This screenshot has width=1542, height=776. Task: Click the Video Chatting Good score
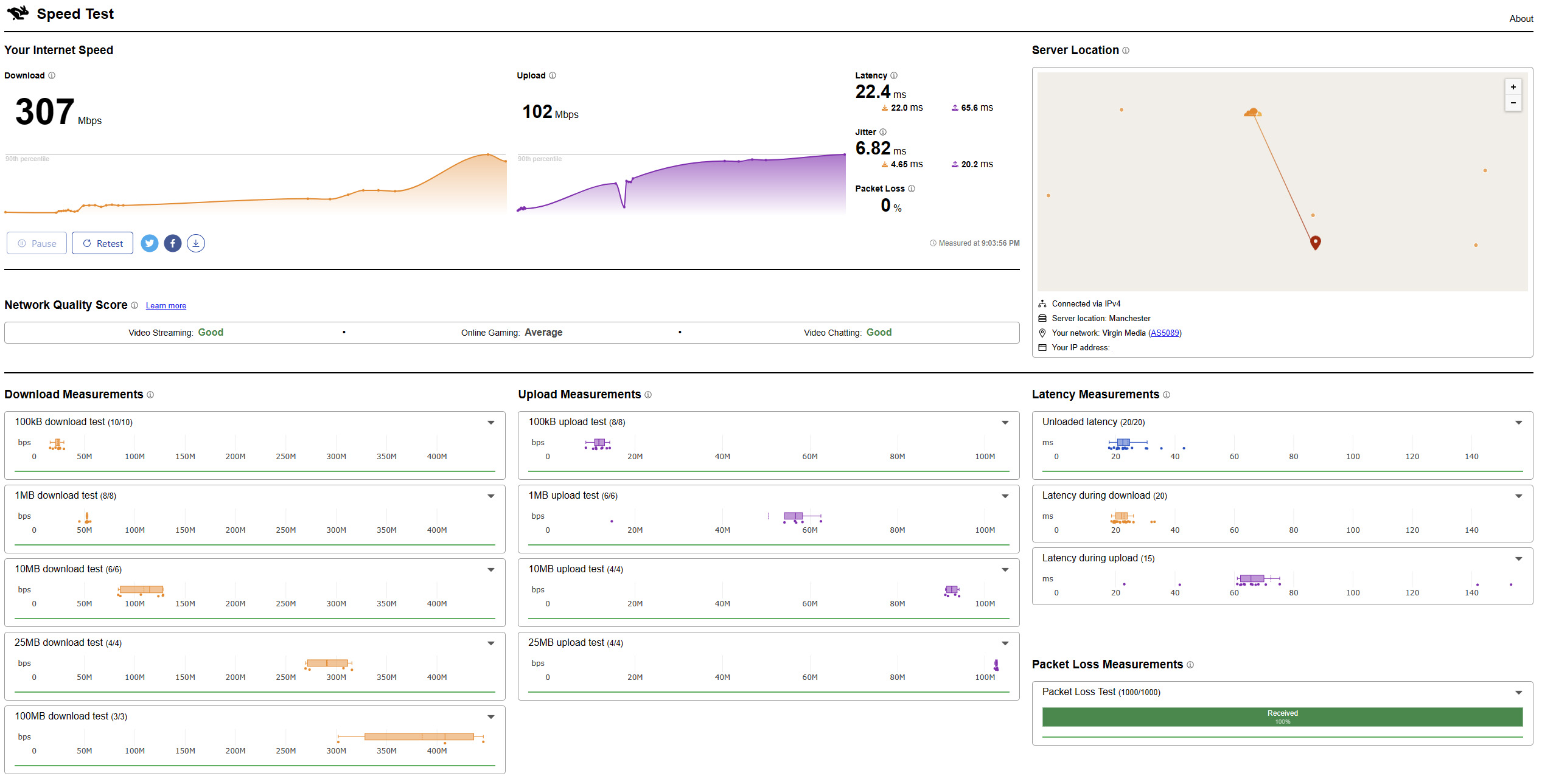coord(848,333)
